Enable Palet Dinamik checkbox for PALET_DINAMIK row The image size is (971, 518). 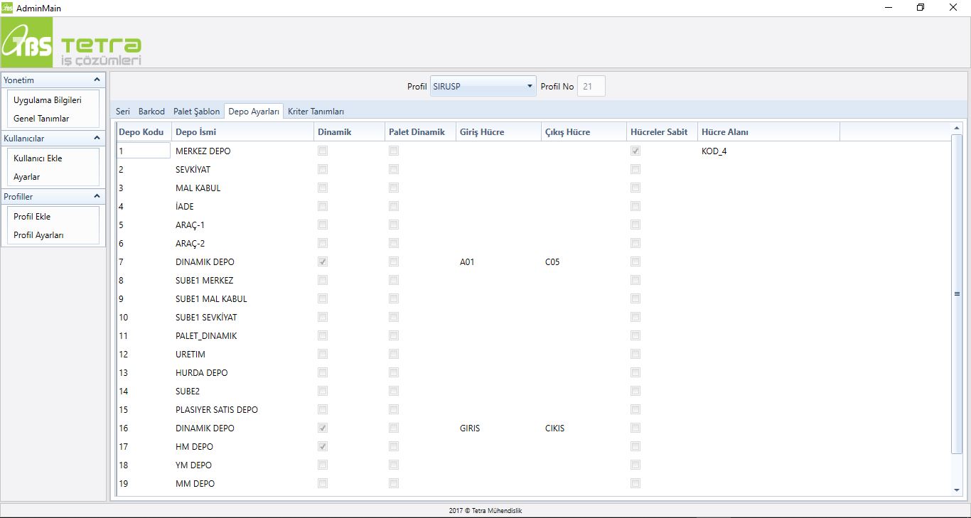(x=394, y=335)
